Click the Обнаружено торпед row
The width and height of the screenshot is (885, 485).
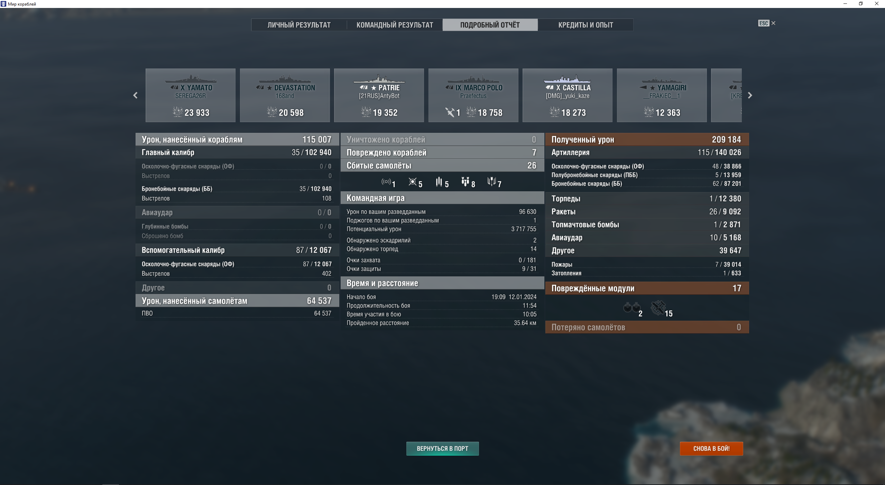[442, 249]
